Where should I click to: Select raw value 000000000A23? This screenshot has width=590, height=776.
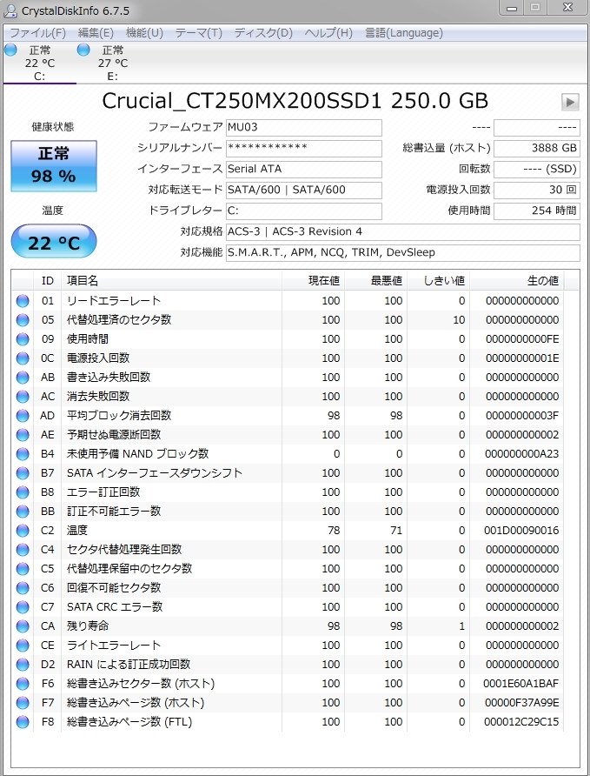[x=522, y=454]
